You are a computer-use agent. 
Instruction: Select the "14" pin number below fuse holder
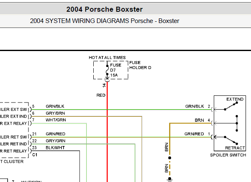[104, 85]
